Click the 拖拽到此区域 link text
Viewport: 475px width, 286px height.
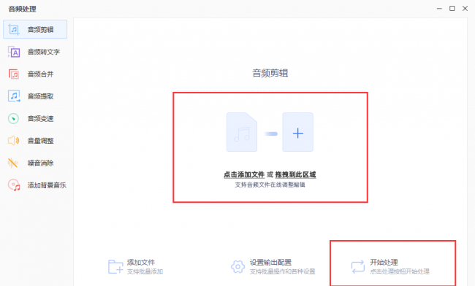click(295, 174)
